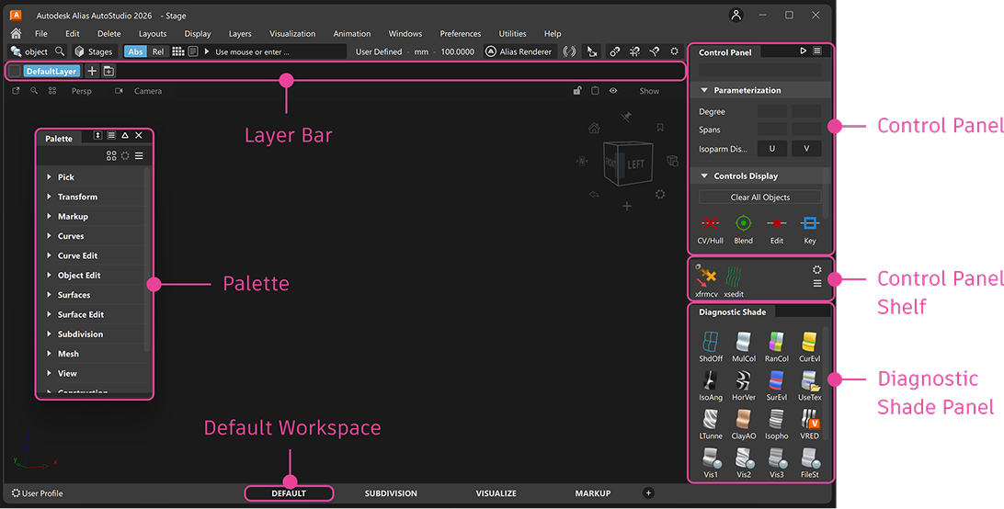Click the new layer folder icon
Screen dimensions: 1004x509
tap(108, 71)
